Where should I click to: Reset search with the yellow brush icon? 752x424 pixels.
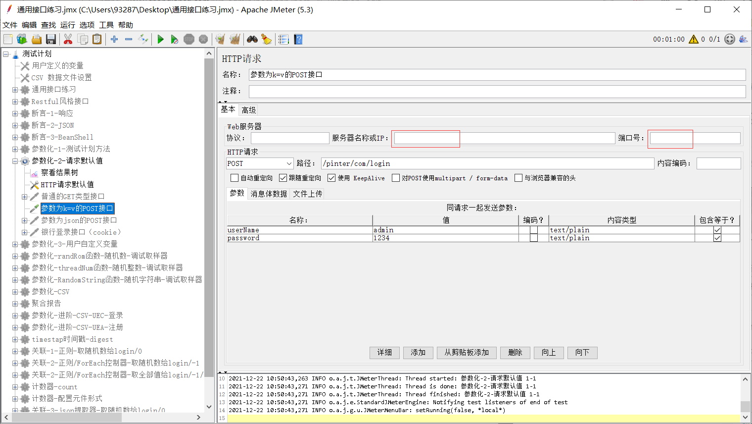pyautogui.click(x=266, y=39)
